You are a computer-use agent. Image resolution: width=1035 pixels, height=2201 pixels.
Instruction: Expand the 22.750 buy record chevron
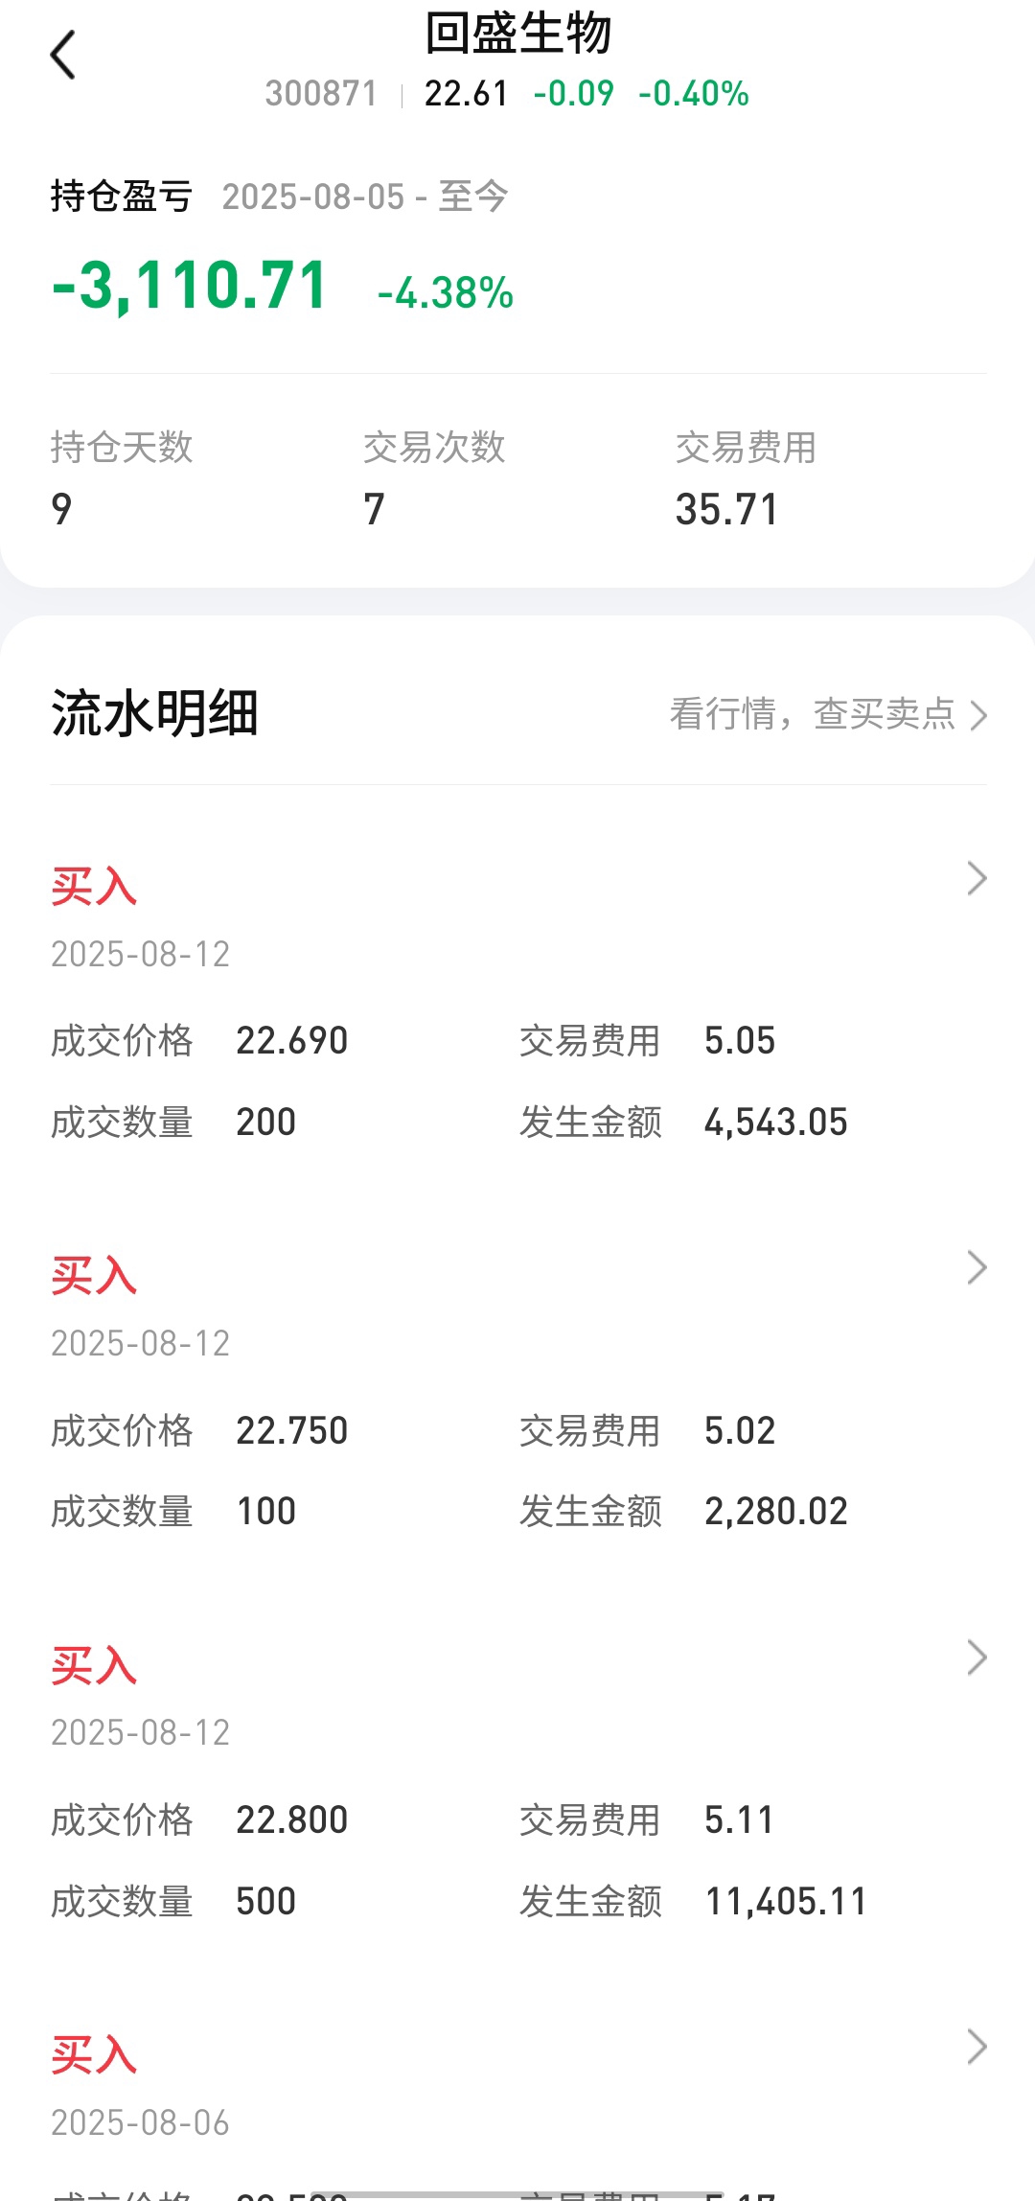point(977,1267)
